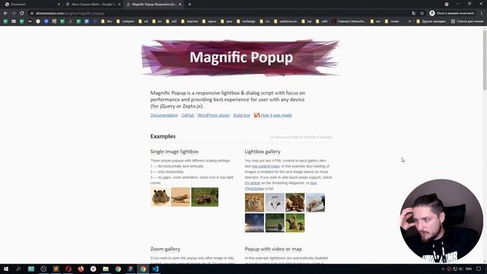
Task: Switch to the active Chrome taskbar window
Action: pyautogui.click(x=143, y=269)
